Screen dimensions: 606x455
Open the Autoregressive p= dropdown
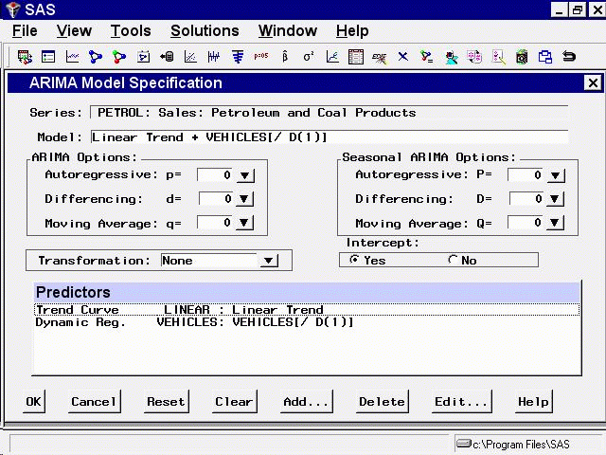(244, 175)
